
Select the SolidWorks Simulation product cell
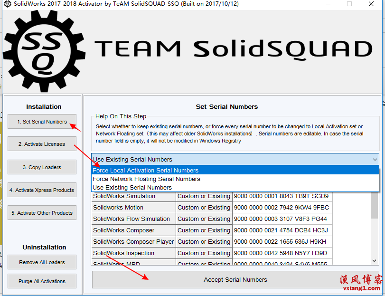[133, 196]
